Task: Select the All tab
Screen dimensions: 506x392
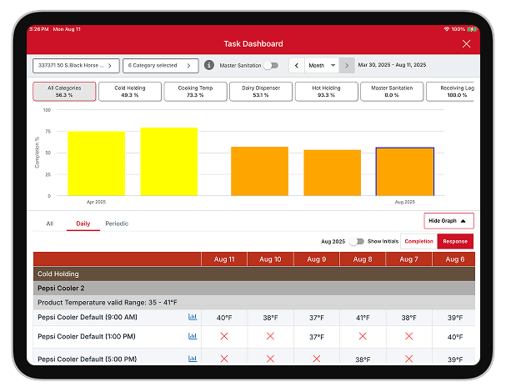Action: click(x=50, y=224)
